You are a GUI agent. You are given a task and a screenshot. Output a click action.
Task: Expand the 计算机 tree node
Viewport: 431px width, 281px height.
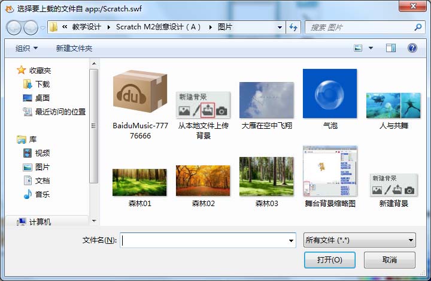pyautogui.click(x=11, y=222)
